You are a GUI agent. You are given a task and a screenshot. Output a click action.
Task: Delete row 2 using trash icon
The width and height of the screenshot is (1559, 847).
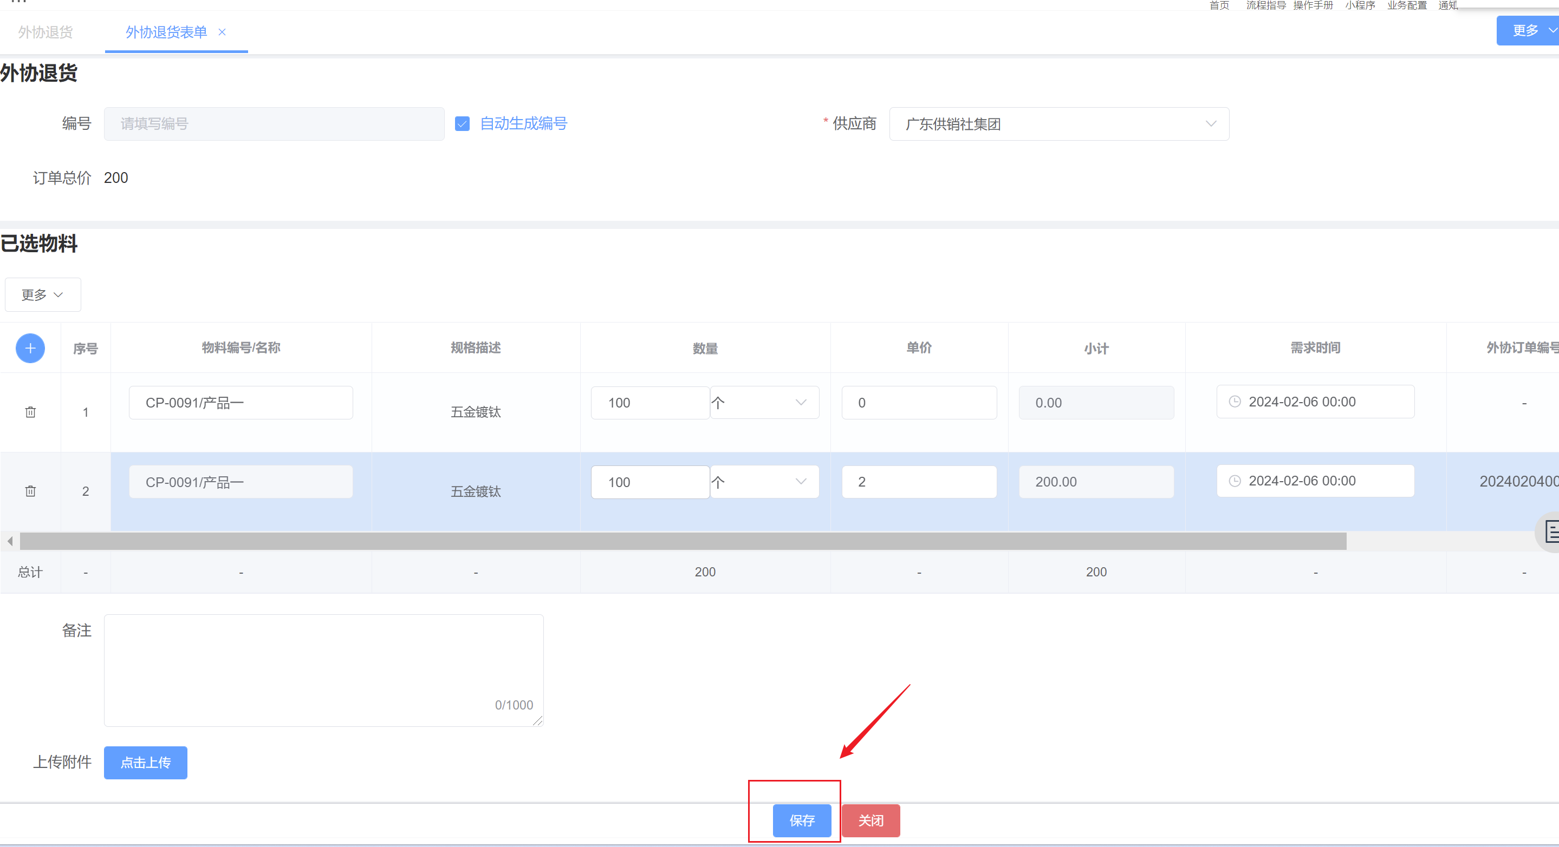[30, 491]
